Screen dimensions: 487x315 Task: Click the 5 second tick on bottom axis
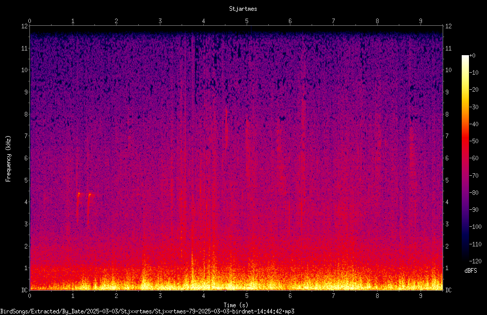click(247, 296)
